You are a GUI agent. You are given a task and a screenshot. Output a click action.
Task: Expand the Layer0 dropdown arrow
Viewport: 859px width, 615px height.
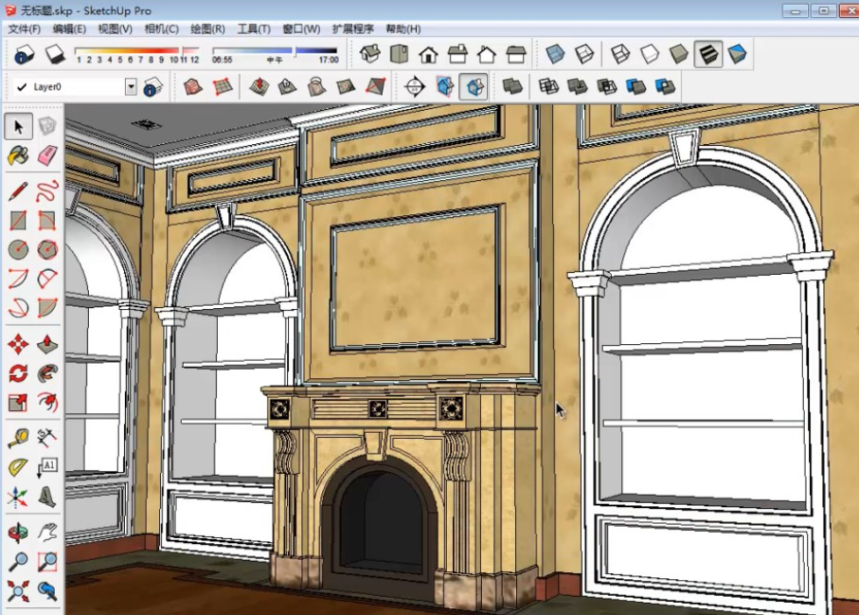click(x=131, y=86)
